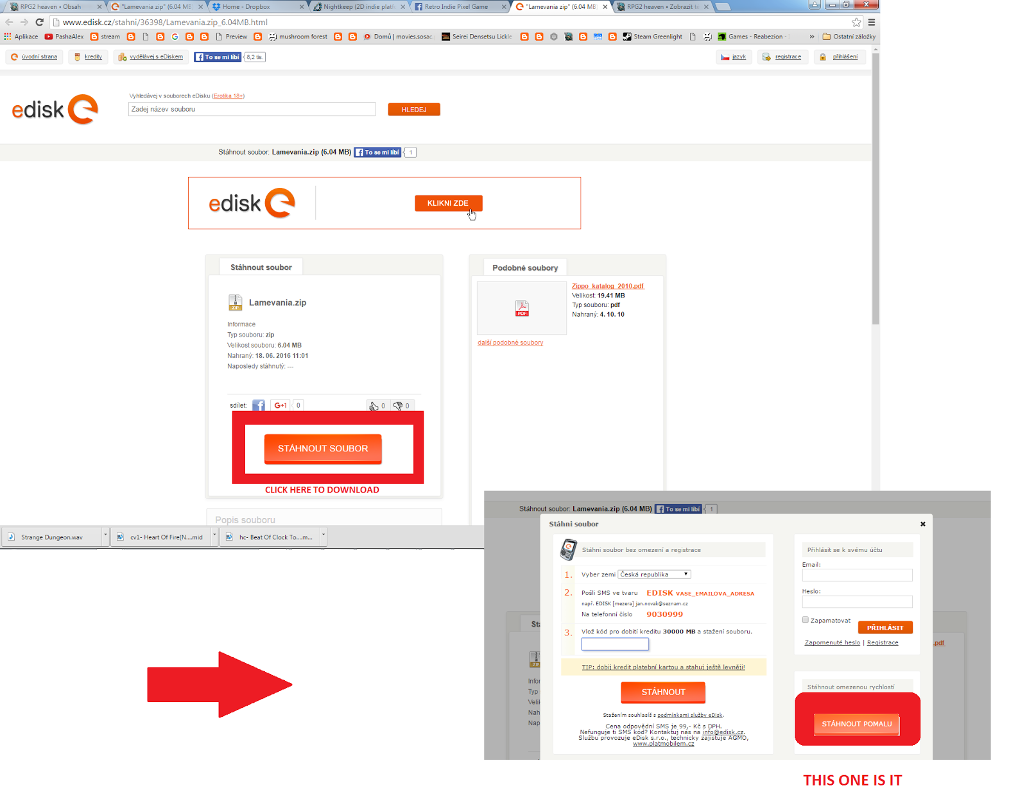
Task: Switch to the Retro Indie Pixel Game tab
Action: click(x=459, y=7)
